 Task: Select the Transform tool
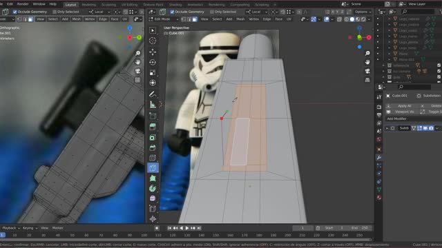click(x=153, y=83)
